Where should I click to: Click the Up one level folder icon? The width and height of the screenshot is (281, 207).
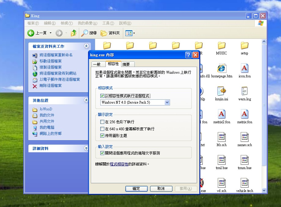(74, 33)
